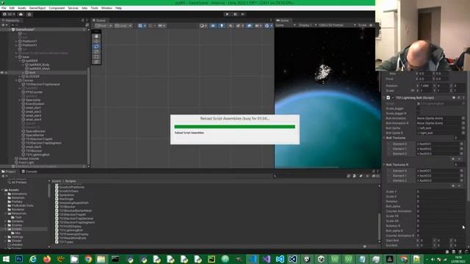The image size is (470, 264).
Task: Add element to Bolt Textures R list
Action: click(x=453, y=186)
